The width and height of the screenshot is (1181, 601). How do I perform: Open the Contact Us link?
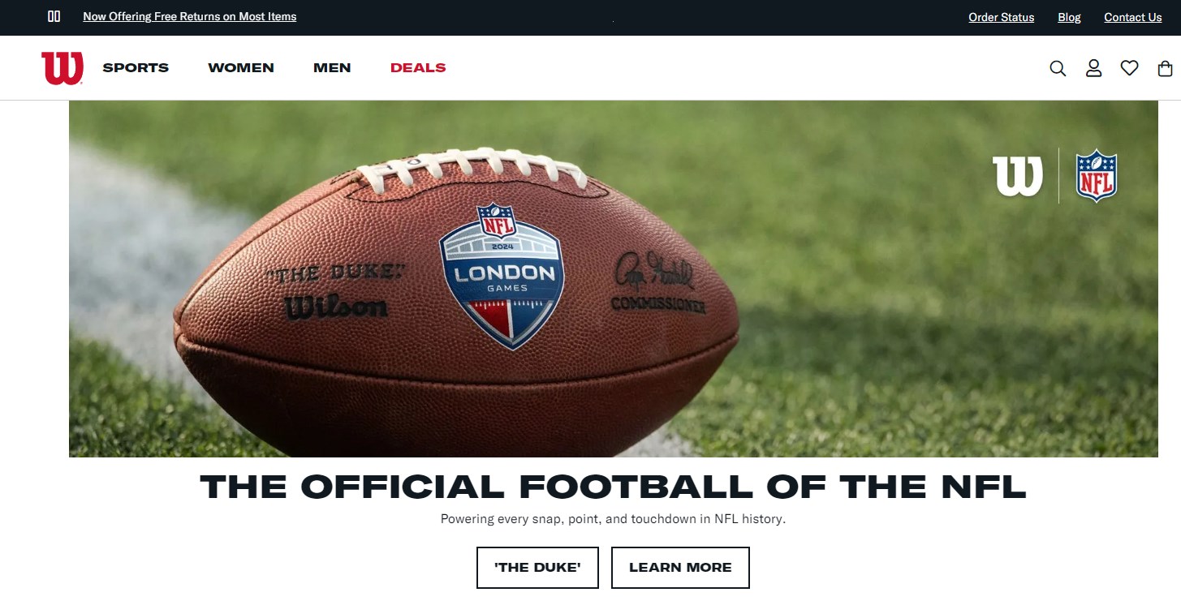tap(1133, 17)
